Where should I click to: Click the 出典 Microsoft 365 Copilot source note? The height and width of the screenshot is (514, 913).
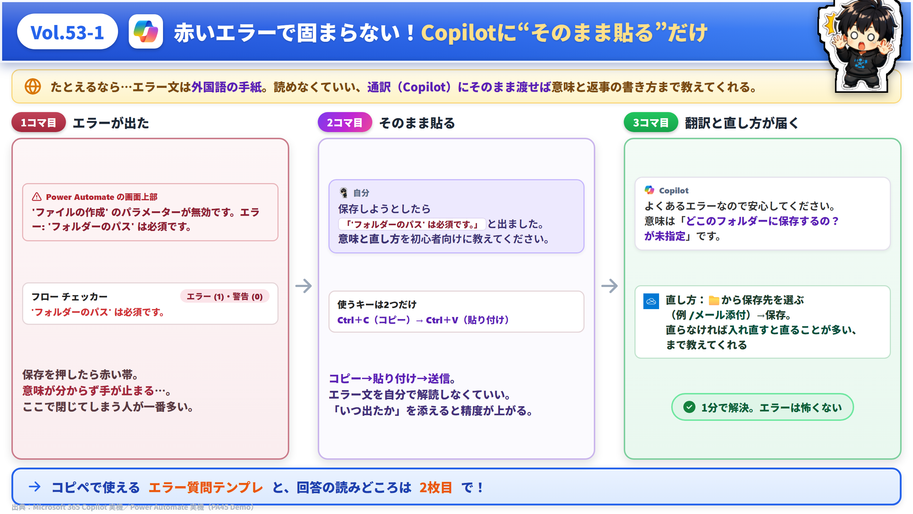(133, 507)
